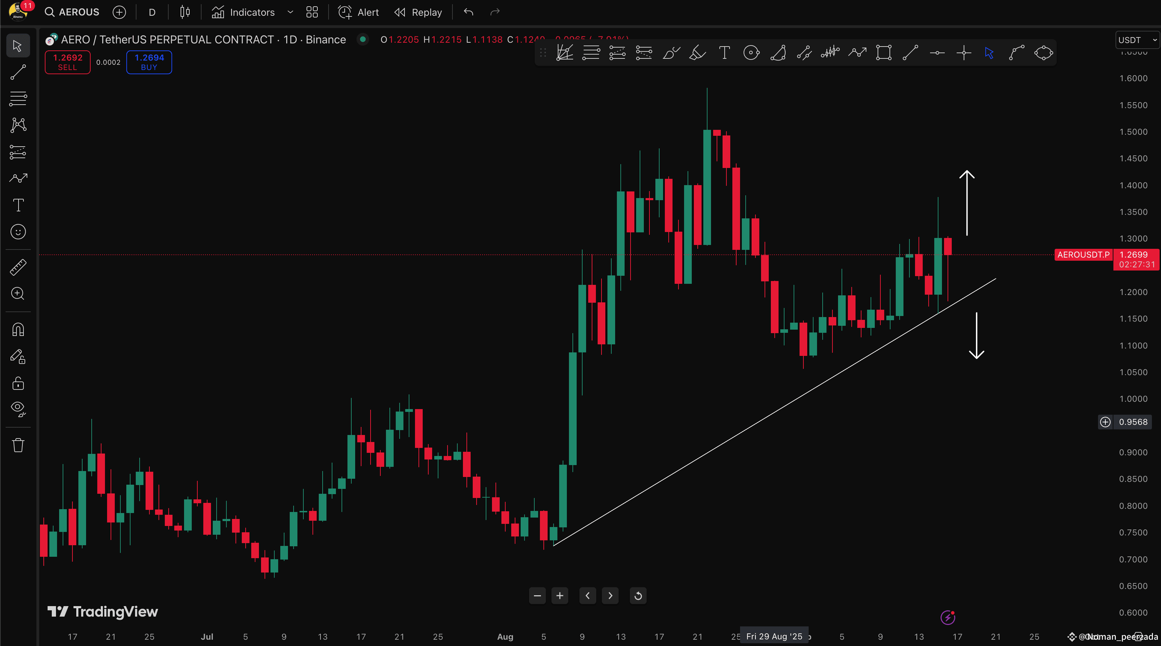Select the cursor arrow tool in left sidebar
Image resolution: width=1161 pixels, height=646 pixels.
tap(18, 45)
